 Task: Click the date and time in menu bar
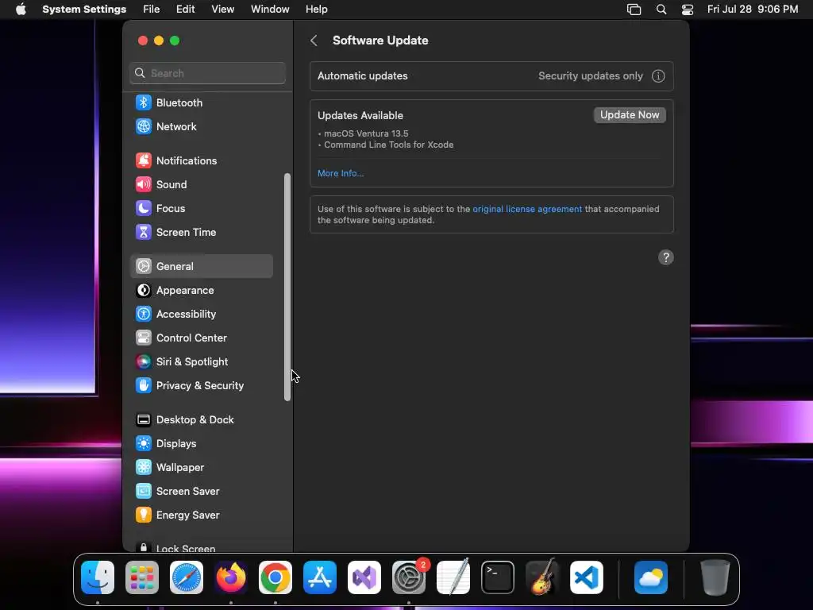click(x=753, y=10)
